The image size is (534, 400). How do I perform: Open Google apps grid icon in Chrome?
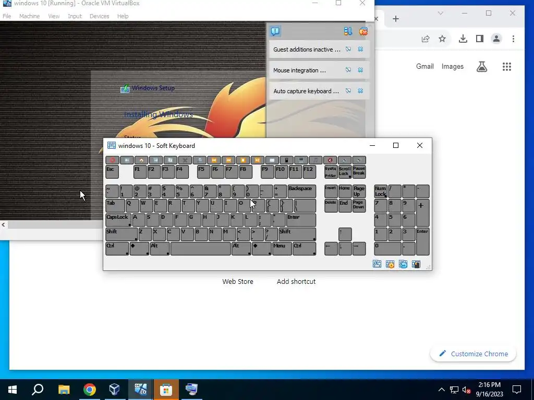tap(507, 67)
